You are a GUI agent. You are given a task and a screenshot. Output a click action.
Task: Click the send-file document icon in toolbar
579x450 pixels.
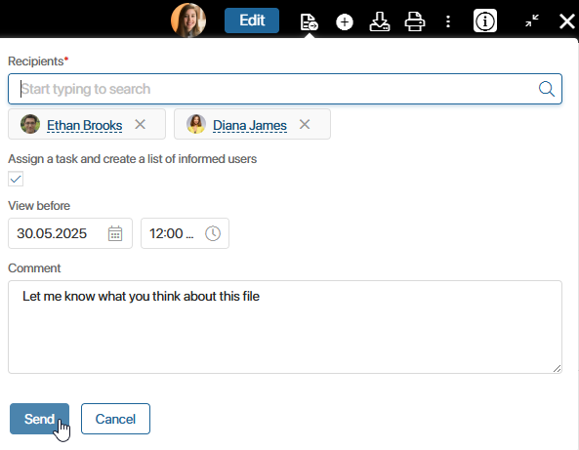[x=310, y=21]
